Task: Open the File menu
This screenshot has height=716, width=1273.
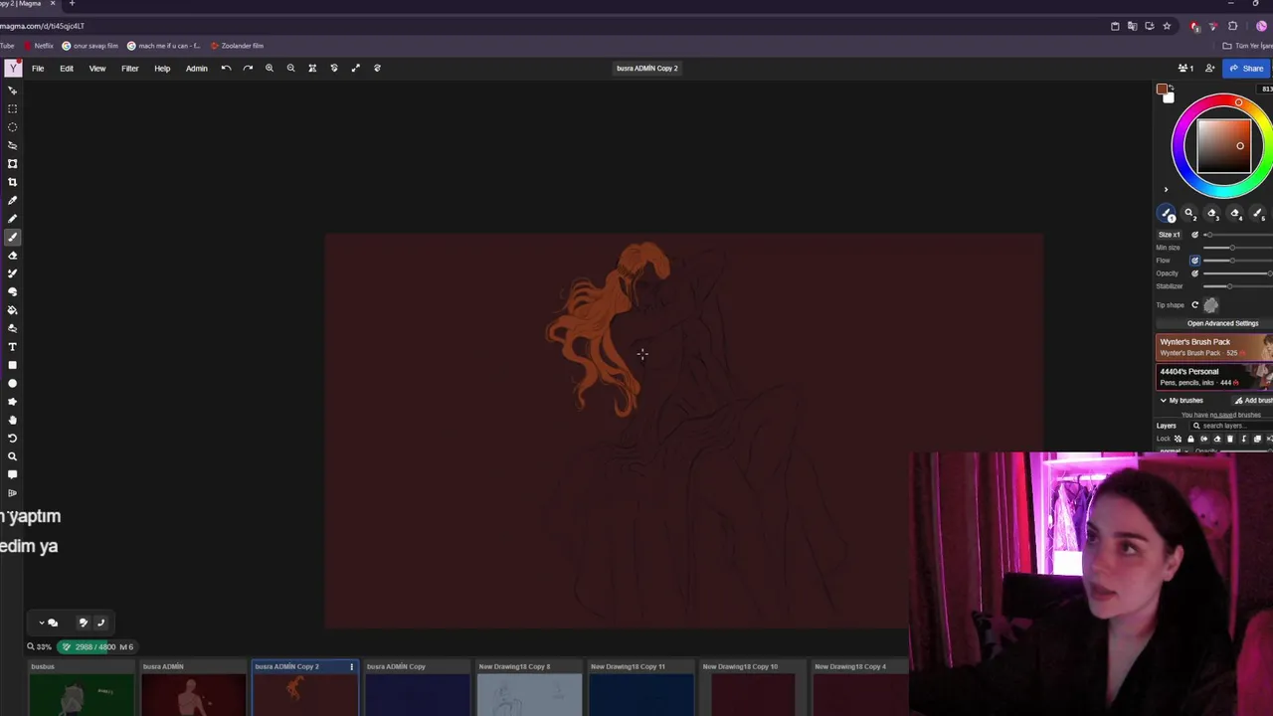Action: click(38, 69)
